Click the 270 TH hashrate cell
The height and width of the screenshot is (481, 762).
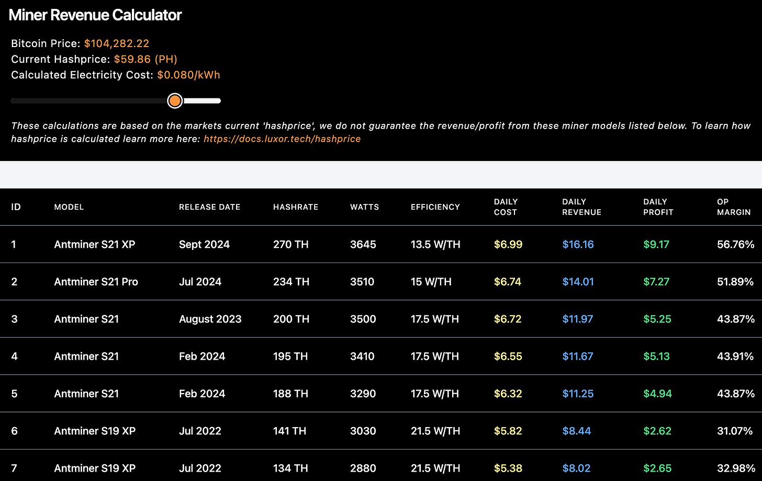(291, 244)
